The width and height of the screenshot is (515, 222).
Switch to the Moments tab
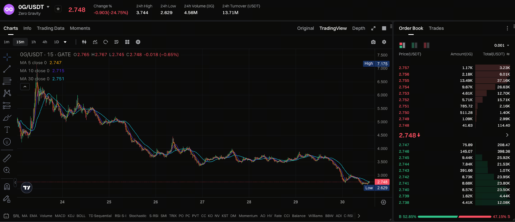click(x=80, y=28)
